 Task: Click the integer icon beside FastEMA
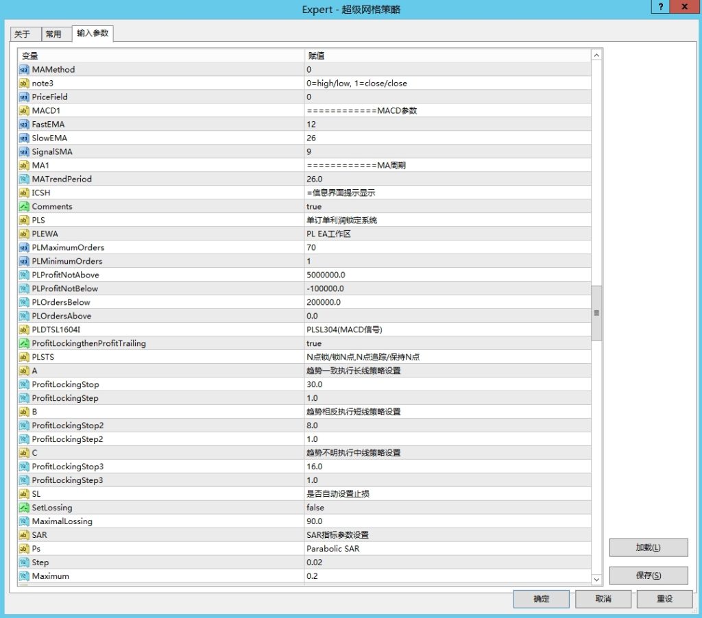point(24,124)
